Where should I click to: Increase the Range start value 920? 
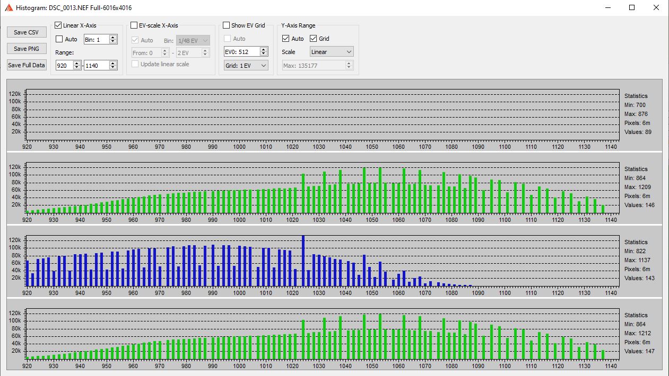tap(77, 63)
